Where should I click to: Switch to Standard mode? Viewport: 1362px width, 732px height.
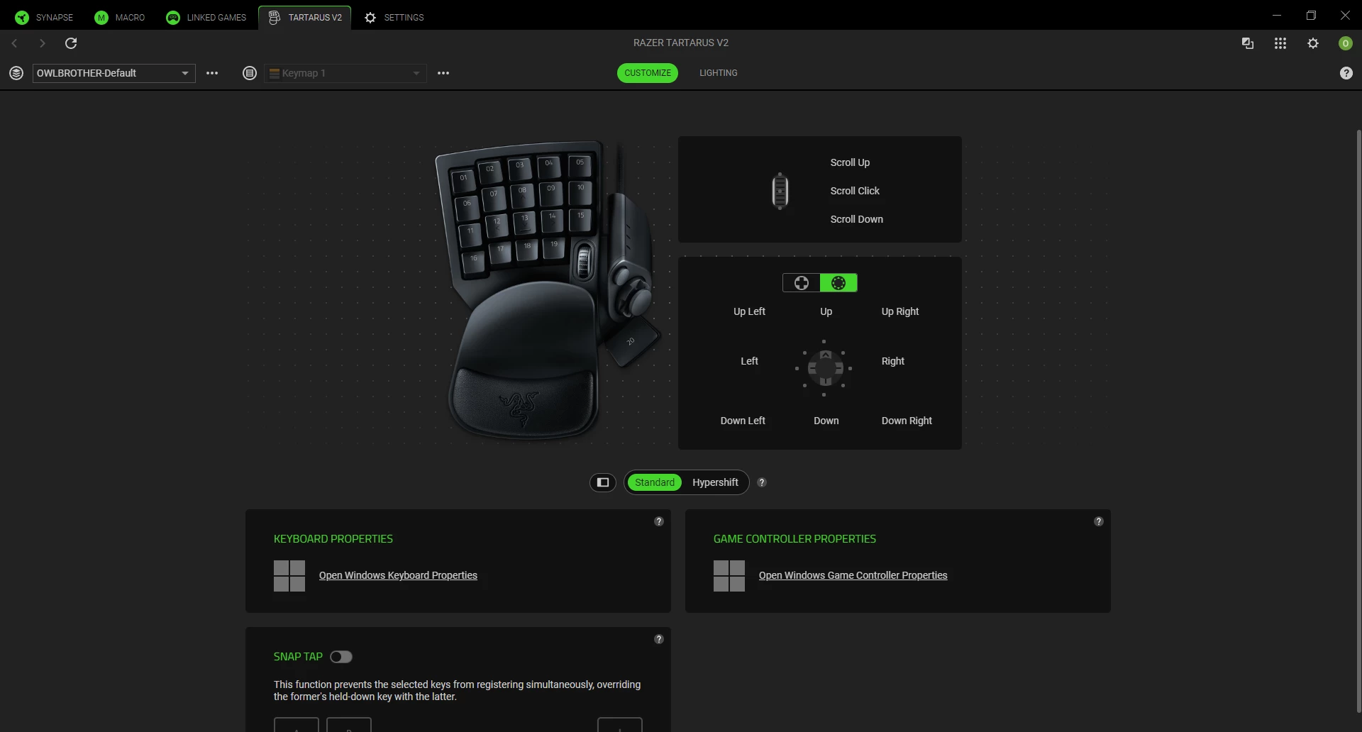click(655, 482)
